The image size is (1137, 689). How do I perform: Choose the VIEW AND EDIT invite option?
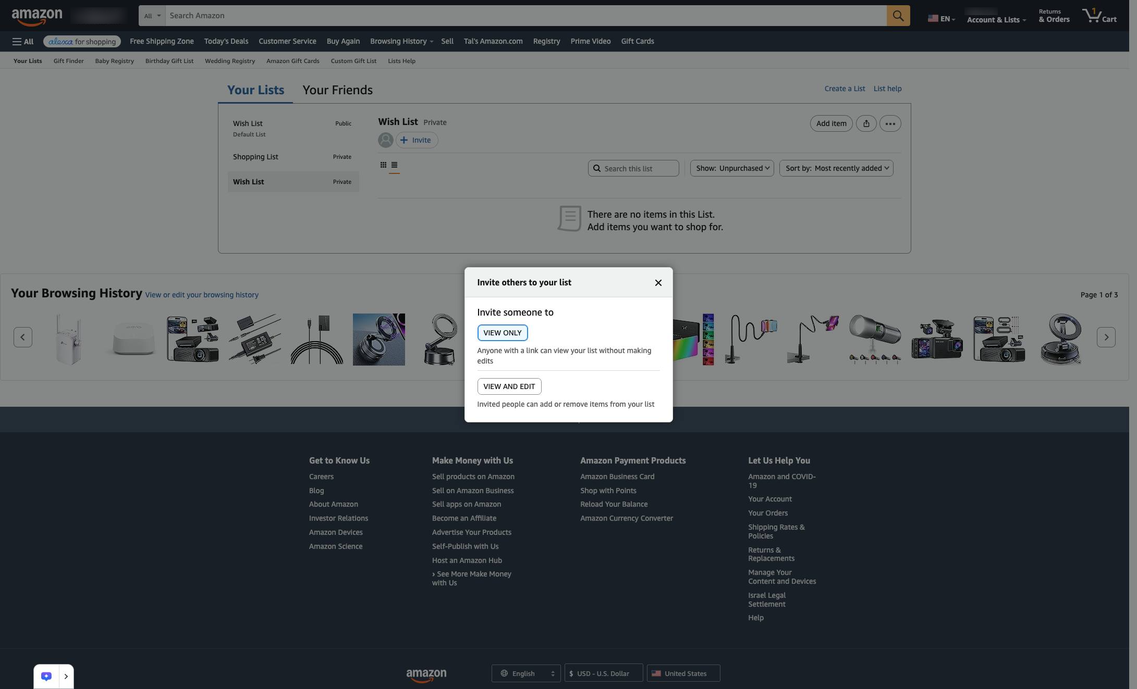(509, 386)
